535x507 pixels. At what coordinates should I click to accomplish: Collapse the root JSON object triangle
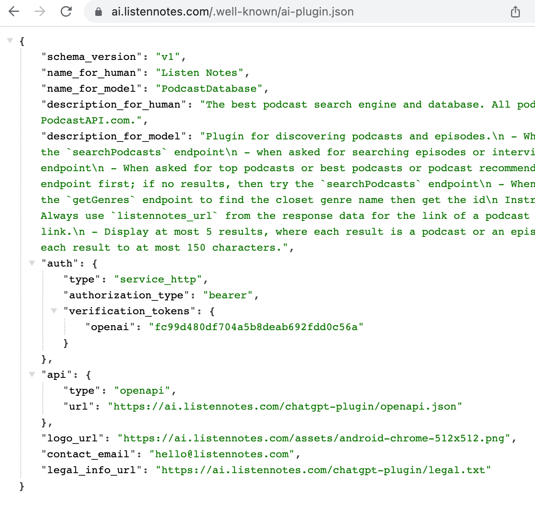click(x=10, y=40)
